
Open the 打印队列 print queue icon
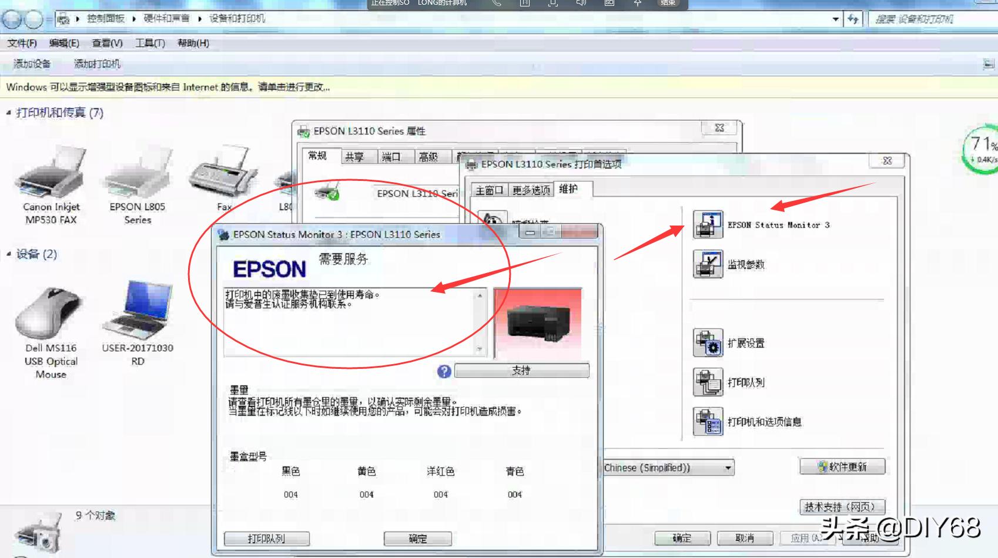point(709,382)
